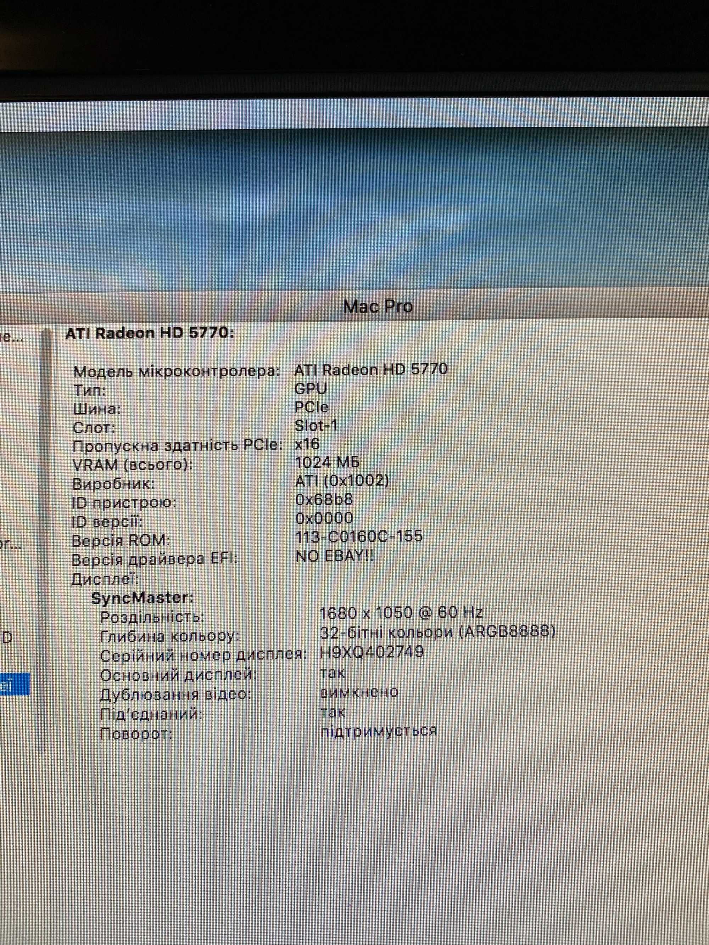Select the 'Серійний номер дисплея:' label
The height and width of the screenshot is (945, 709).
pyautogui.click(x=203, y=655)
